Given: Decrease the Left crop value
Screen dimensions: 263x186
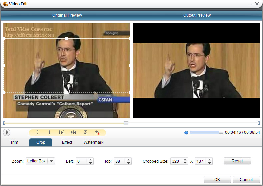Looking at the screenshot, I should [90, 163].
